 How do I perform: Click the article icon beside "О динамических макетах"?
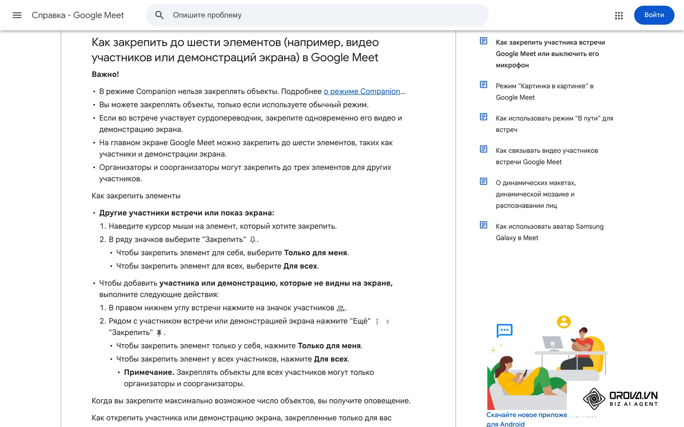484,181
